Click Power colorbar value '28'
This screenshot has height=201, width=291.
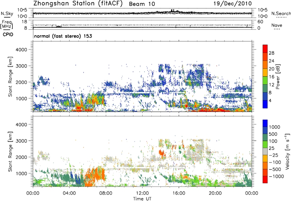pos(271,53)
